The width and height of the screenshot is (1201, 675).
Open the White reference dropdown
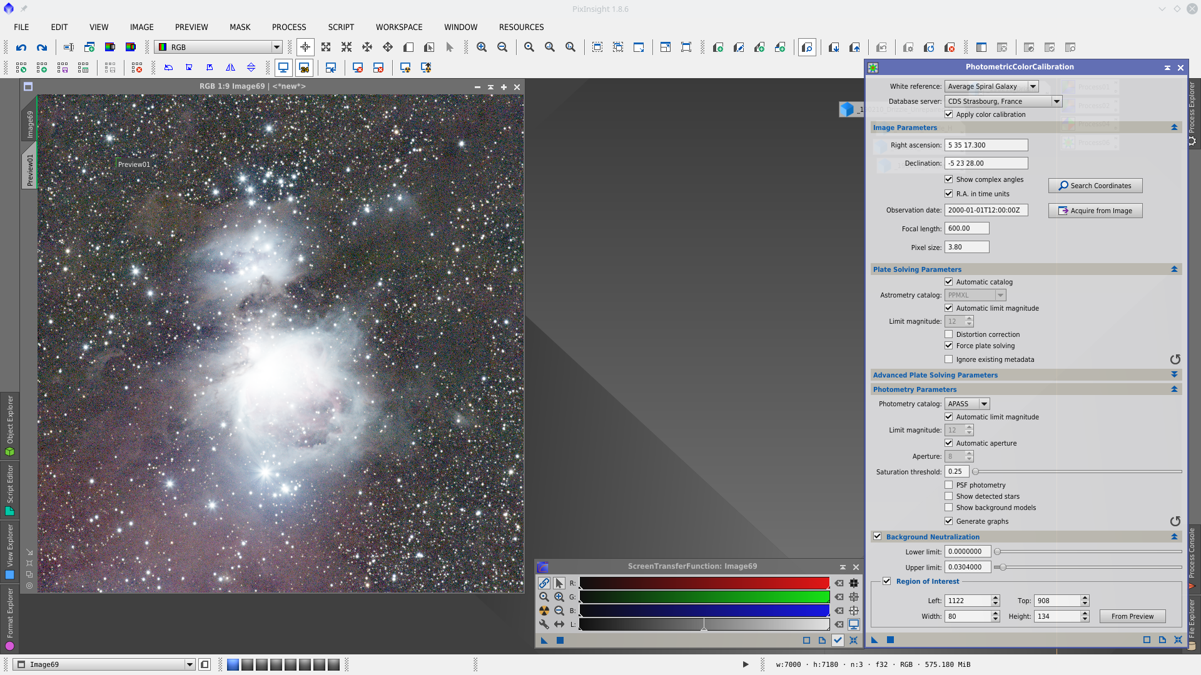click(x=1033, y=86)
